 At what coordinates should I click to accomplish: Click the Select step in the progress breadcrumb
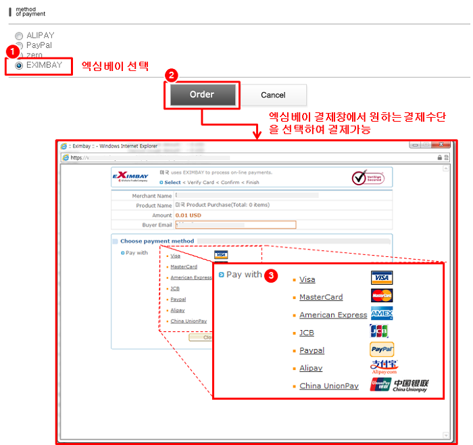coord(172,183)
